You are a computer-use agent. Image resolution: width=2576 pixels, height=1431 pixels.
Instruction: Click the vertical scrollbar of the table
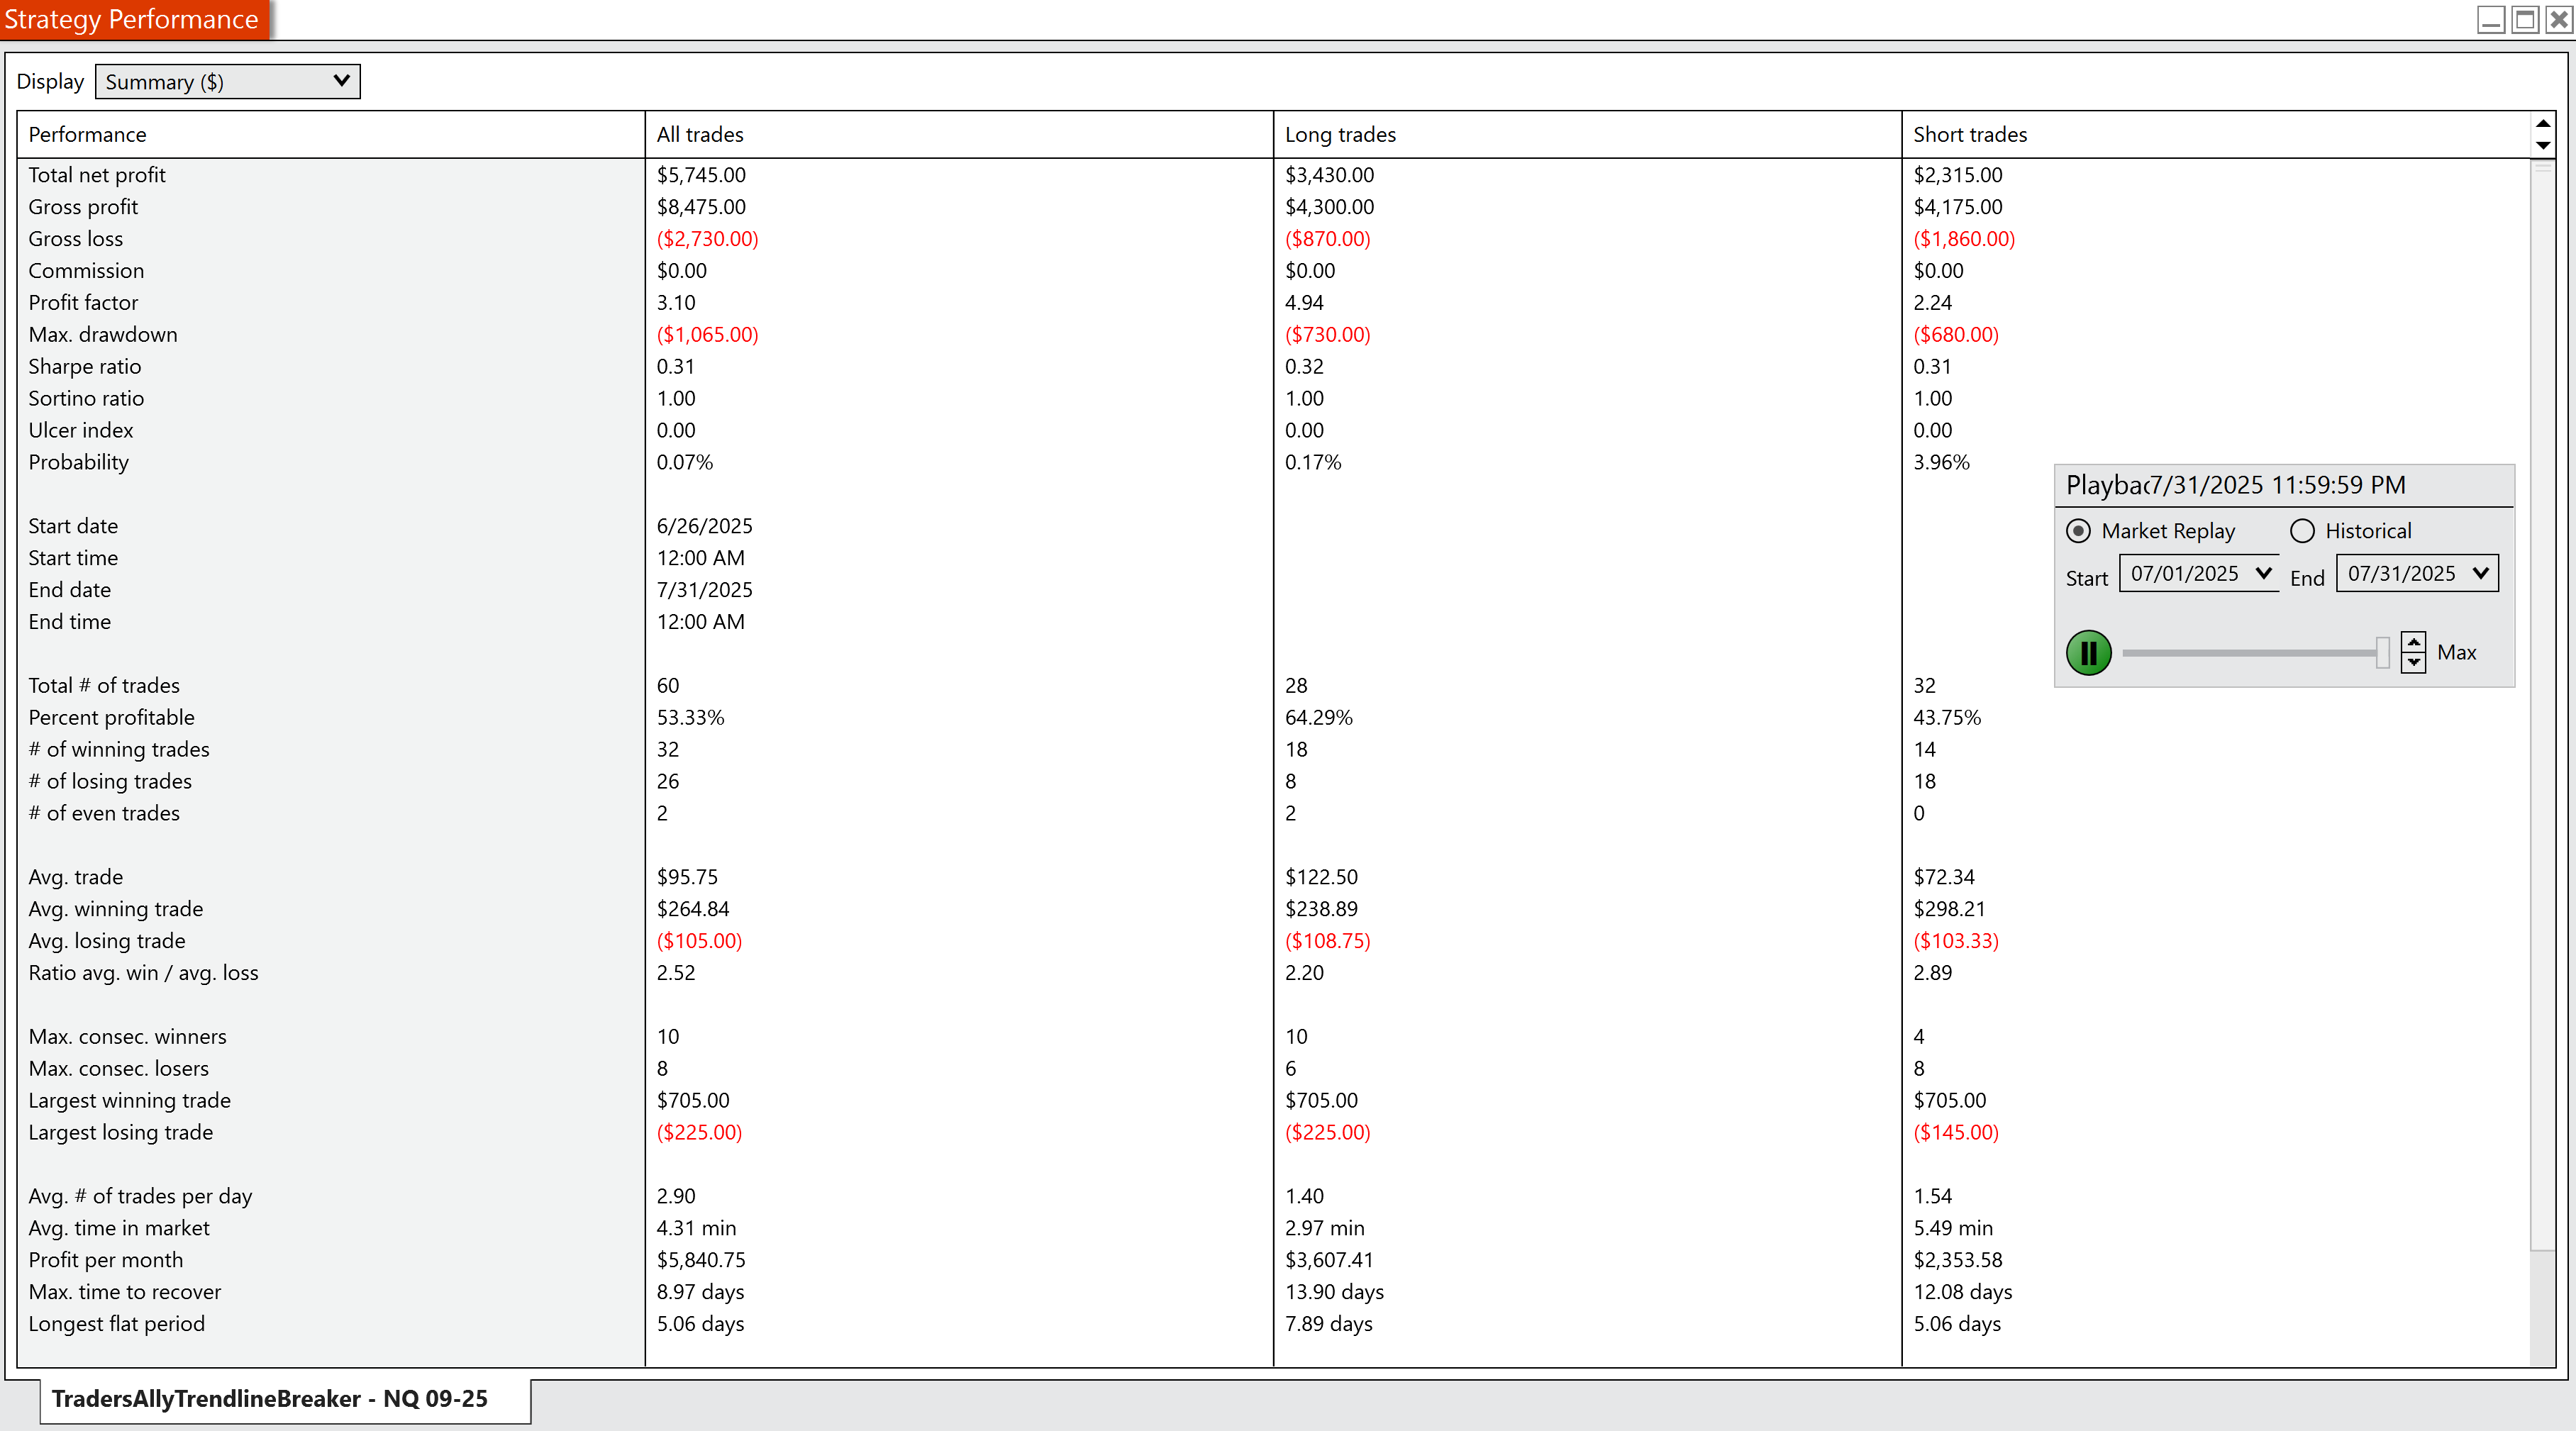[x=2542, y=700]
